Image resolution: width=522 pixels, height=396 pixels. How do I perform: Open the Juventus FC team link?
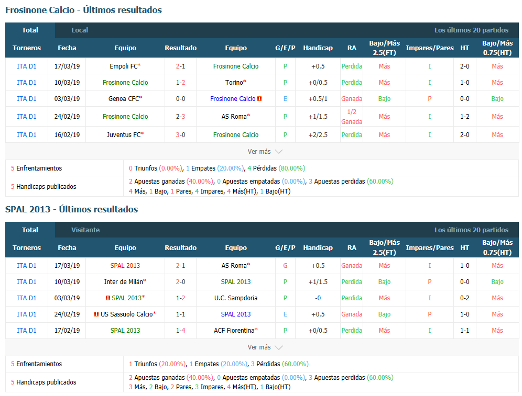point(124,135)
